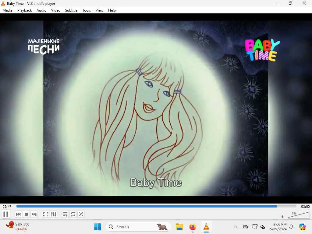Close the VLC media player
Image resolution: width=312 pixels, height=234 pixels.
[x=304, y=3]
